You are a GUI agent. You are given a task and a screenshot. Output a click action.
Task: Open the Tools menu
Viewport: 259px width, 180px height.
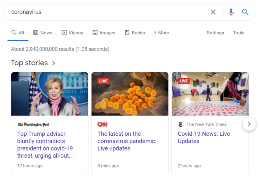tap(239, 33)
